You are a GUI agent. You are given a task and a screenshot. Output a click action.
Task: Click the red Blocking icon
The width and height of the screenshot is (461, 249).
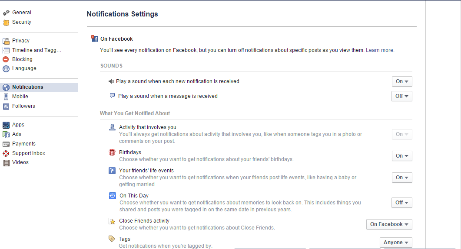6,59
